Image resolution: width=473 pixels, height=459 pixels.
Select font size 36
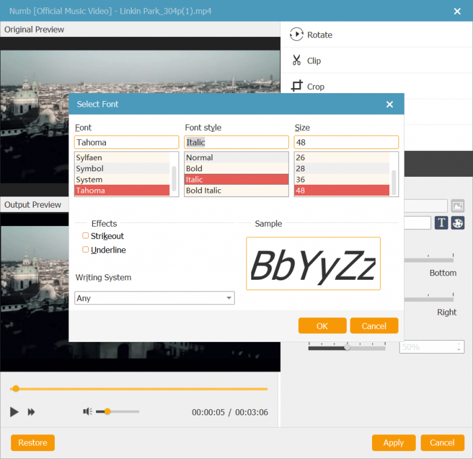point(342,179)
